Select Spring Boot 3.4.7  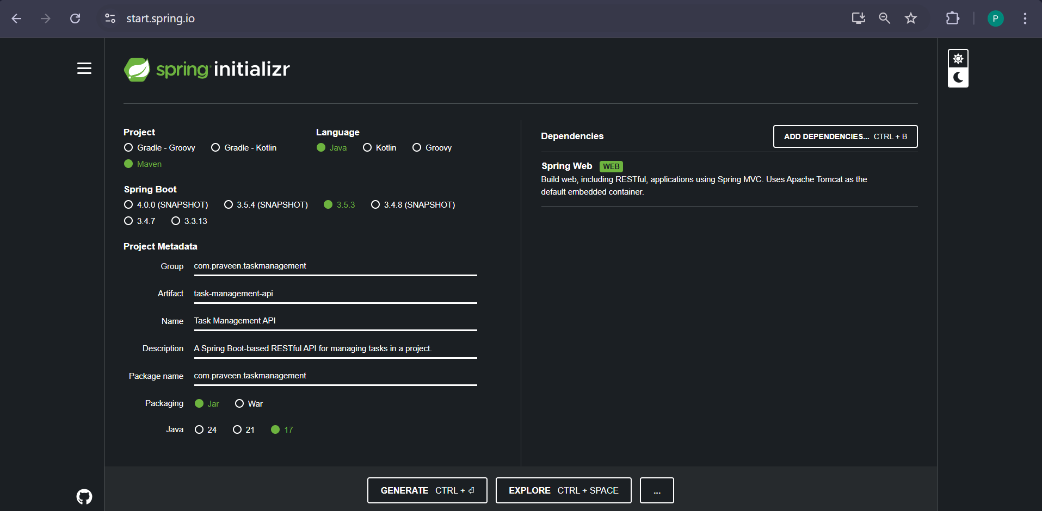pos(140,221)
